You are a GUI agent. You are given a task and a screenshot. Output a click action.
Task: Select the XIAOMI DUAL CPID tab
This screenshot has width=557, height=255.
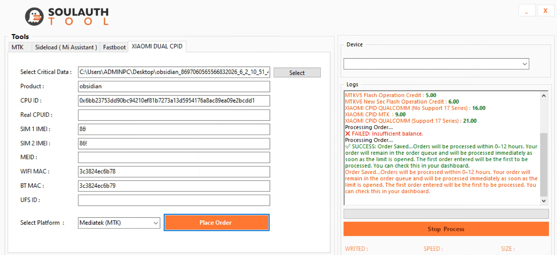pyautogui.click(x=157, y=46)
